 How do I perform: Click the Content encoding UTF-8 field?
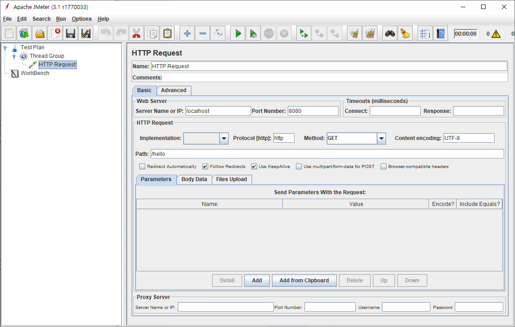coord(469,138)
